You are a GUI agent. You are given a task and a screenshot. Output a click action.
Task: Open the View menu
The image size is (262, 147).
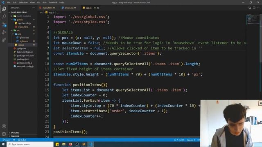(32, 2)
